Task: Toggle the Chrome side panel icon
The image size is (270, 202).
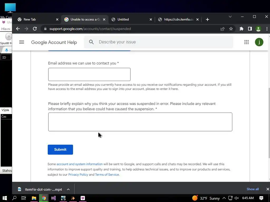Action: 250,29
